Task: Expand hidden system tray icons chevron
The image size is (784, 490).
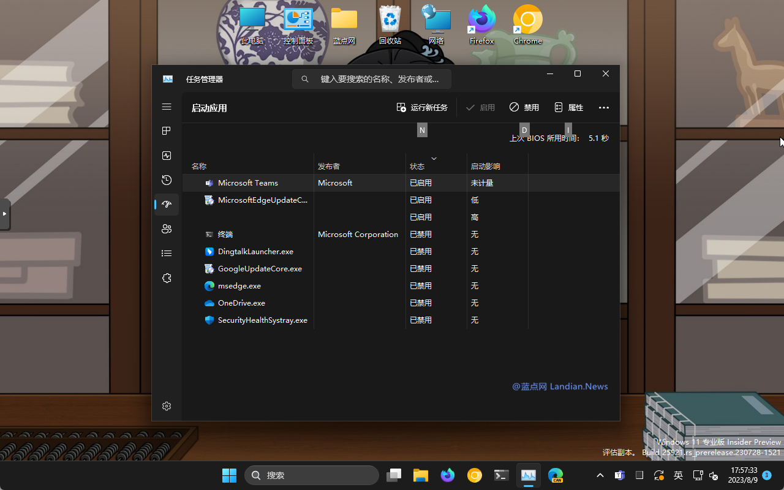Action: [600, 475]
